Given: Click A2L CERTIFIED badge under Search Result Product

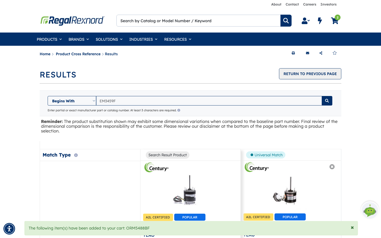Looking at the screenshot, I should click(158, 217).
